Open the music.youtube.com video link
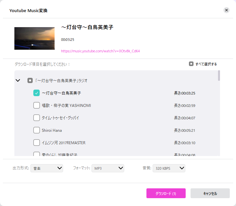 tap(100, 51)
